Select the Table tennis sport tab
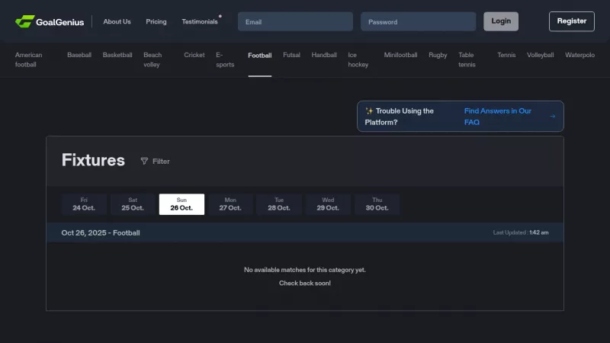 467,60
